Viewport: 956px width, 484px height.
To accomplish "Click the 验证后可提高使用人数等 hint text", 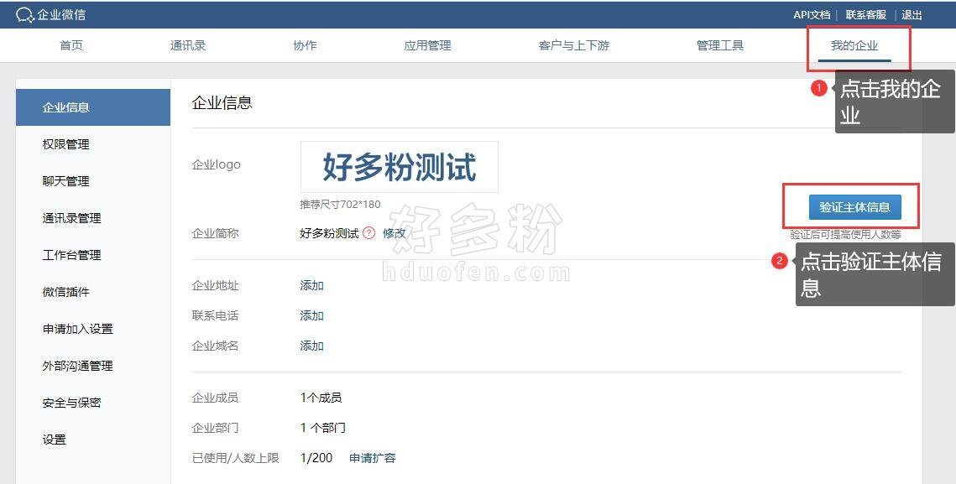I will (x=846, y=234).
